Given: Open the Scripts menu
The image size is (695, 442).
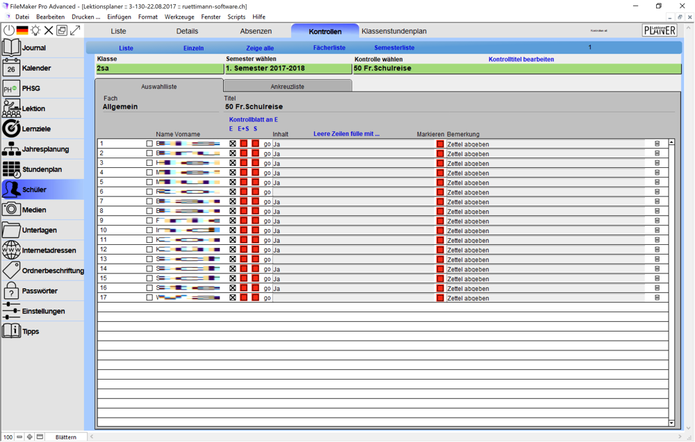Looking at the screenshot, I should (x=236, y=17).
